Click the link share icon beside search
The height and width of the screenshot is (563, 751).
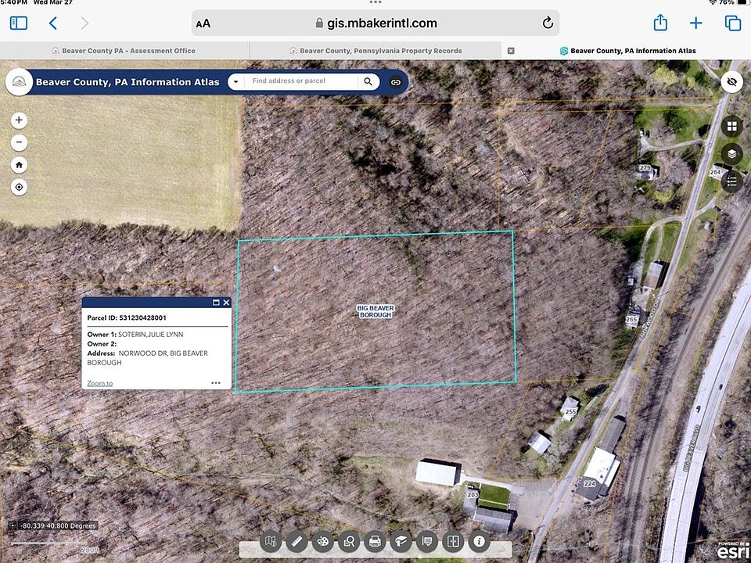tap(396, 82)
